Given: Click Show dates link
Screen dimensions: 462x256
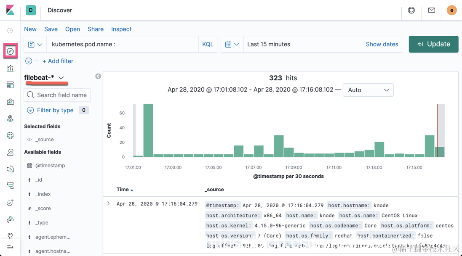Looking at the screenshot, I should click(382, 45).
